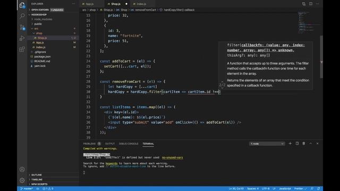Click the 'no-unused-vars' link in terminal

(x=172, y=158)
